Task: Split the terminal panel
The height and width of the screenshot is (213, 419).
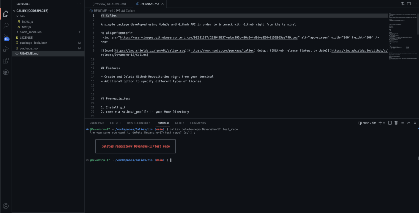Action: (x=390, y=123)
